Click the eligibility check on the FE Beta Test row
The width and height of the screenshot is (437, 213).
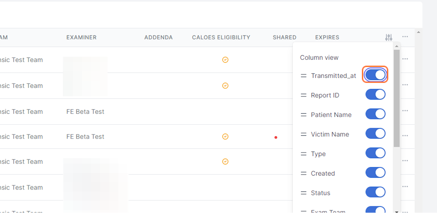tap(225, 137)
